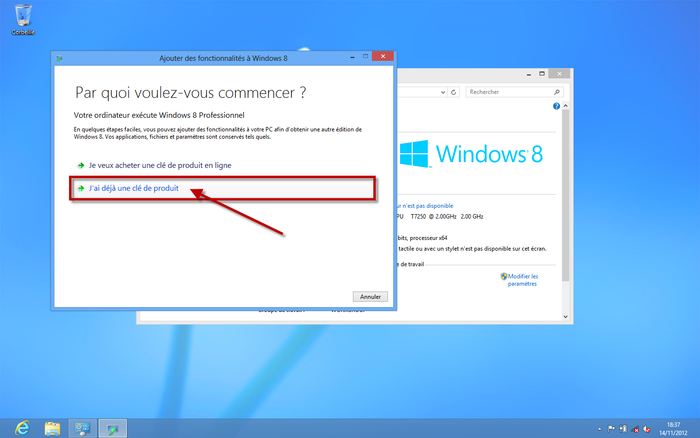Click the System window vertical scrollbar thumb
This screenshot has width=700, height=438.
(565, 195)
